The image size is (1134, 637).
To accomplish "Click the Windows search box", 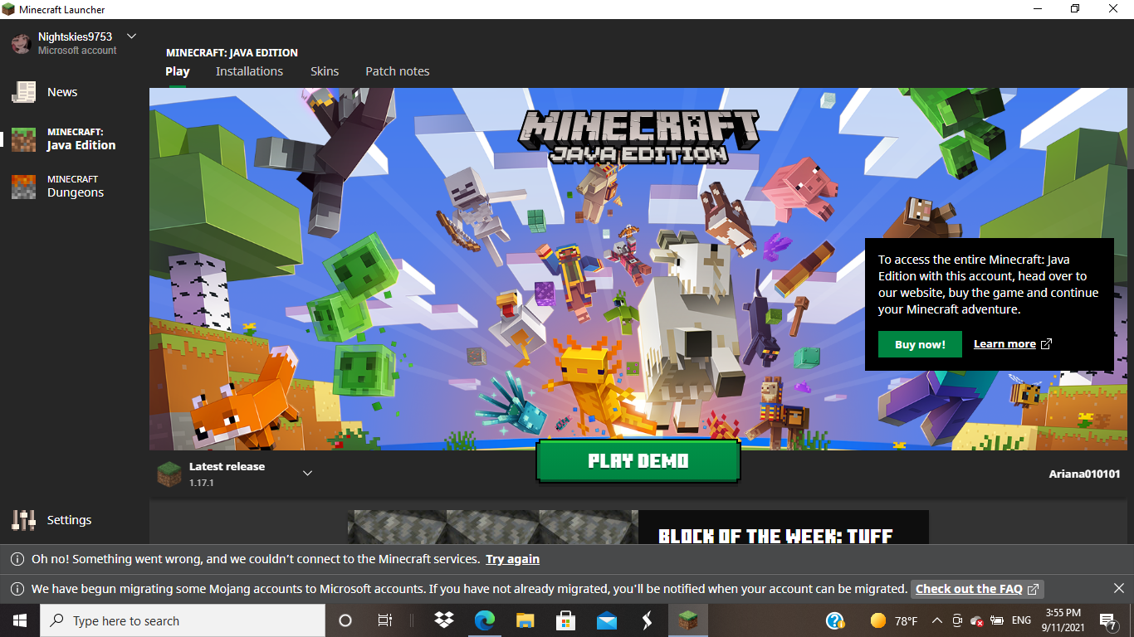I will (x=183, y=620).
